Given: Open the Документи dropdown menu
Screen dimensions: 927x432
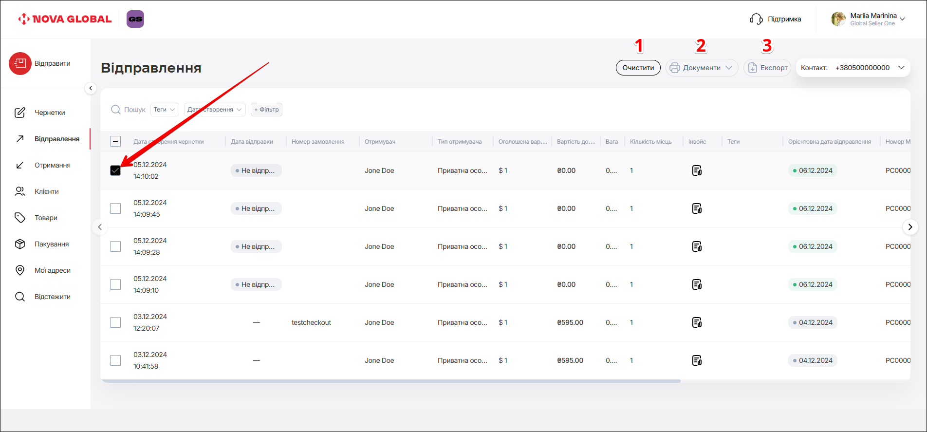Looking at the screenshot, I should point(702,68).
